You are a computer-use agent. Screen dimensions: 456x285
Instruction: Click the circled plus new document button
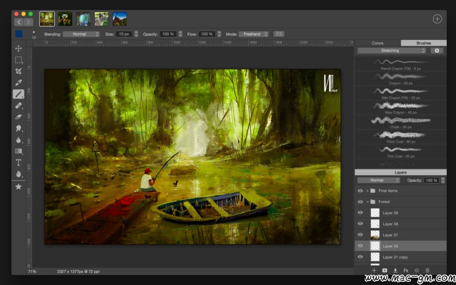point(437,19)
